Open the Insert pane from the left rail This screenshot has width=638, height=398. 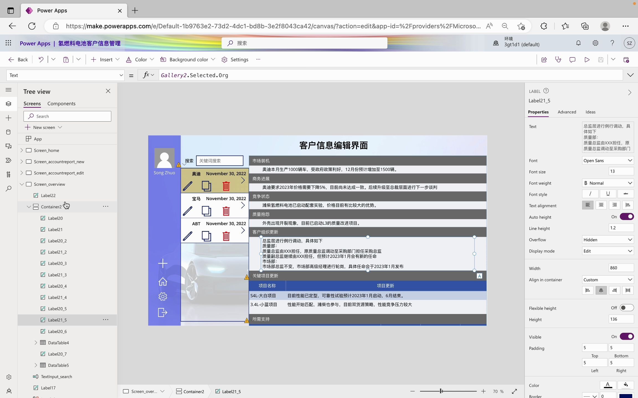(x=8, y=118)
